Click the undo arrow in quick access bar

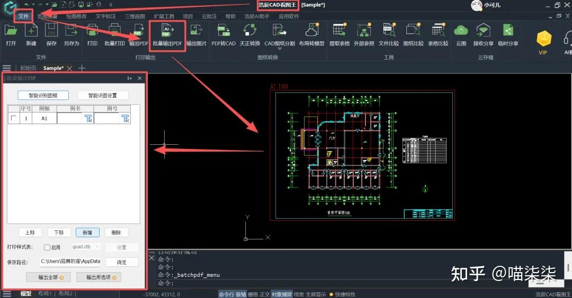(26, 5)
